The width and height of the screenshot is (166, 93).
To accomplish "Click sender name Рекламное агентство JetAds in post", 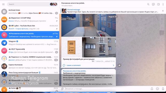I will click(x=74, y=71).
